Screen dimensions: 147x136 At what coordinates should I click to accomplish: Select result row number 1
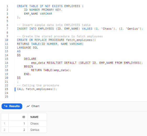click(x=4, y=124)
